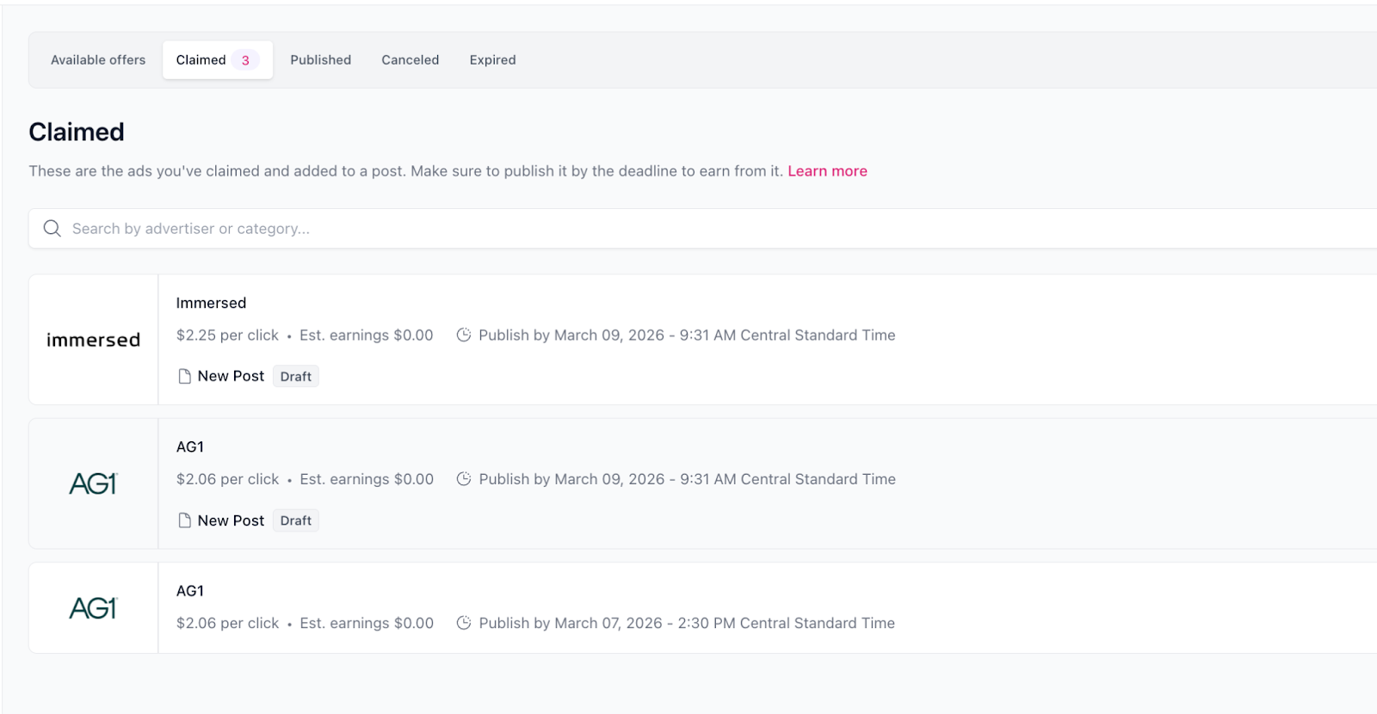Screen dimensions: 1377x714
Task: Click the clock icon beside the AG1 March 07 deadline
Action: [x=463, y=623]
